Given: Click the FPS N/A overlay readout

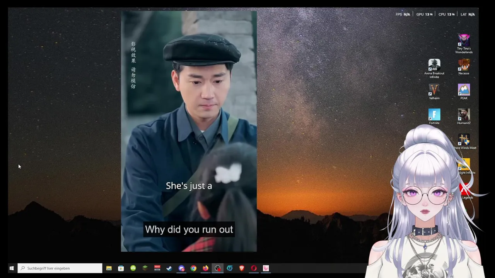Looking at the screenshot, I should click(x=403, y=14).
